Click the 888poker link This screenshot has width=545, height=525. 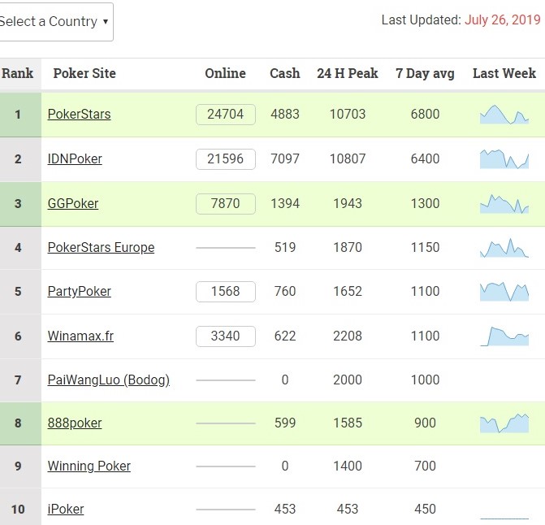(74, 423)
